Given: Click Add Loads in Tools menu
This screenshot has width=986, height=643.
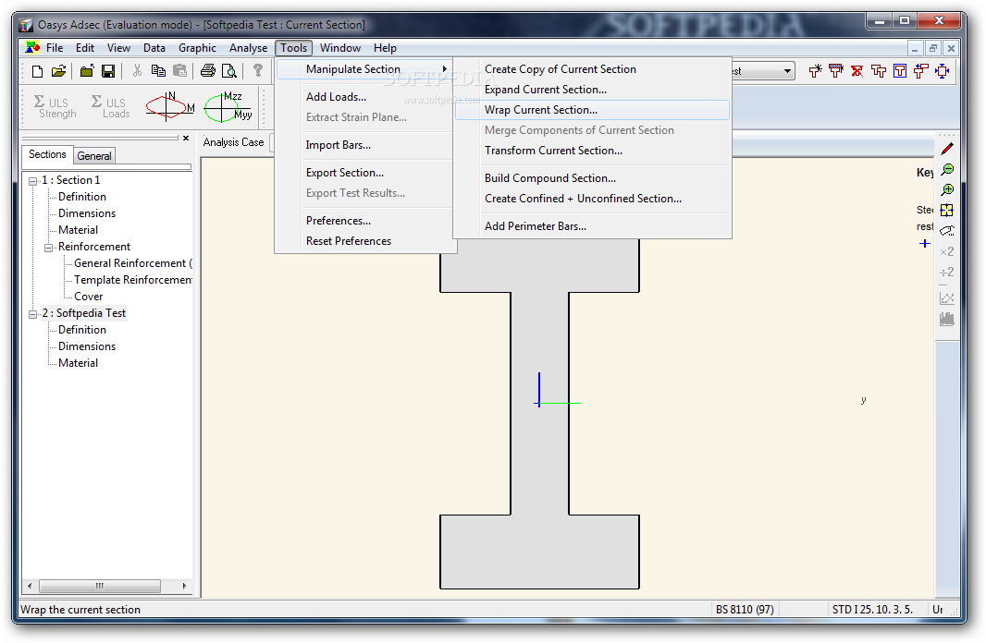Looking at the screenshot, I should coord(364,97).
